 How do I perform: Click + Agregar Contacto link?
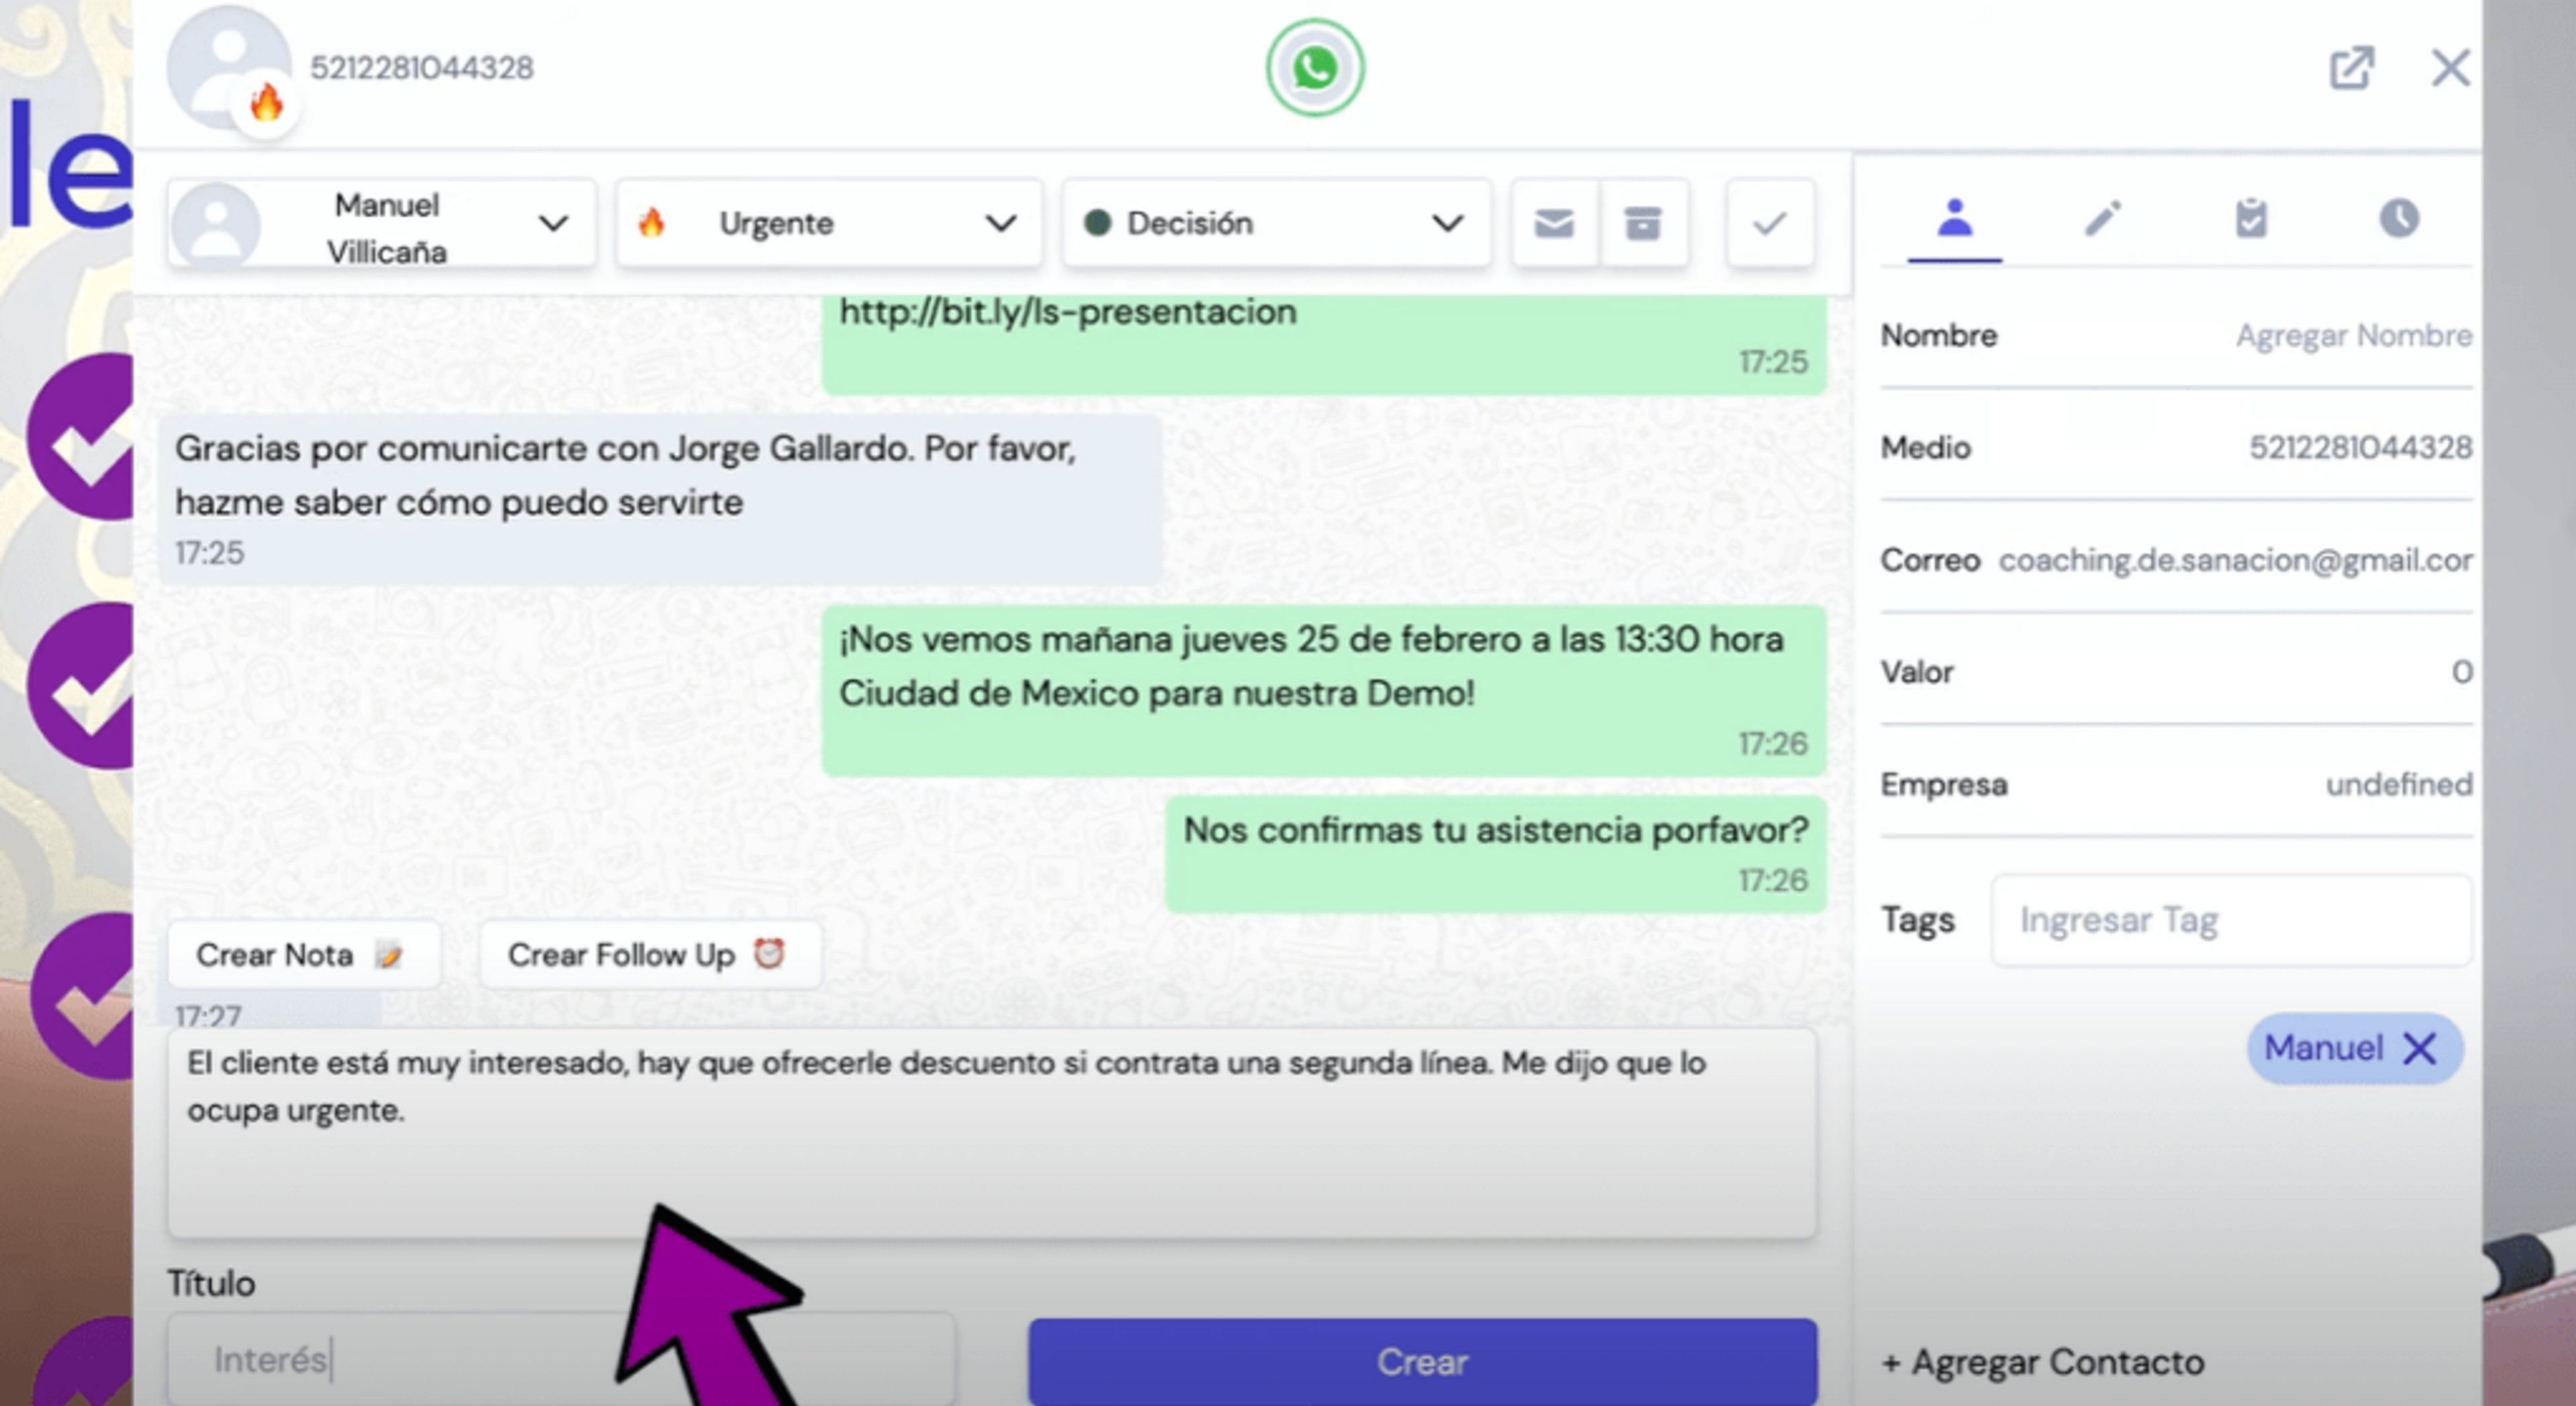(2043, 1362)
